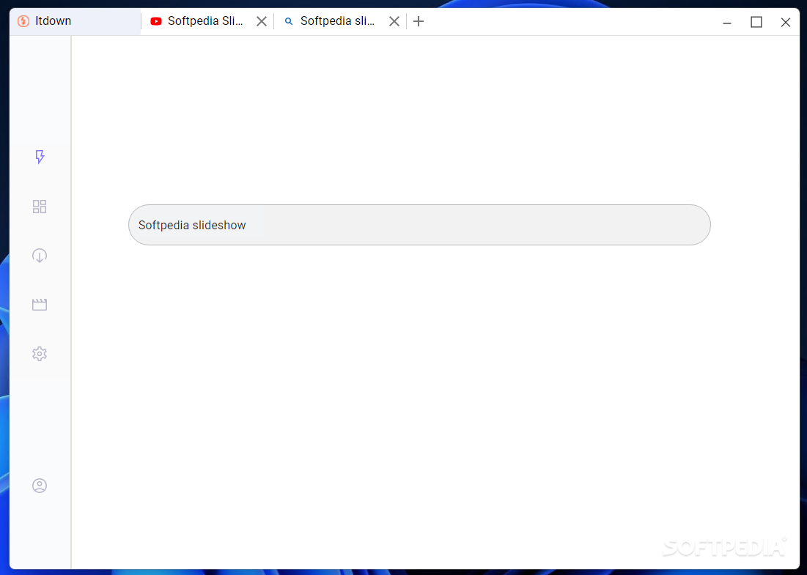Viewport: 807px width, 575px height.
Task: Open the video library clapperboard icon
Action: 40,305
